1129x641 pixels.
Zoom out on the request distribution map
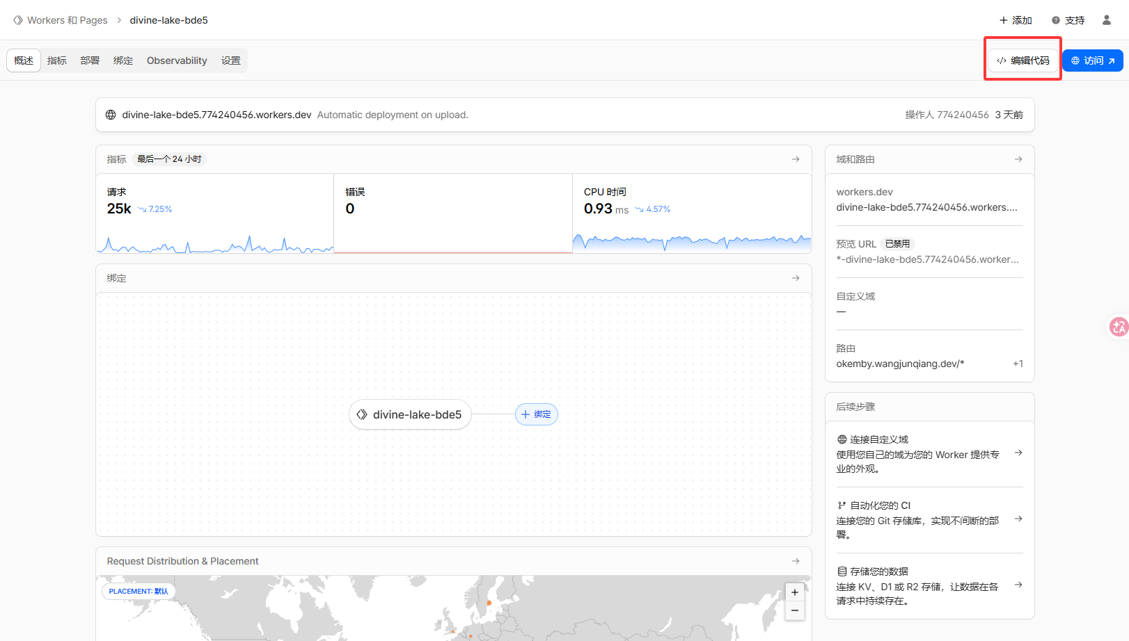pyautogui.click(x=794, y=610)
